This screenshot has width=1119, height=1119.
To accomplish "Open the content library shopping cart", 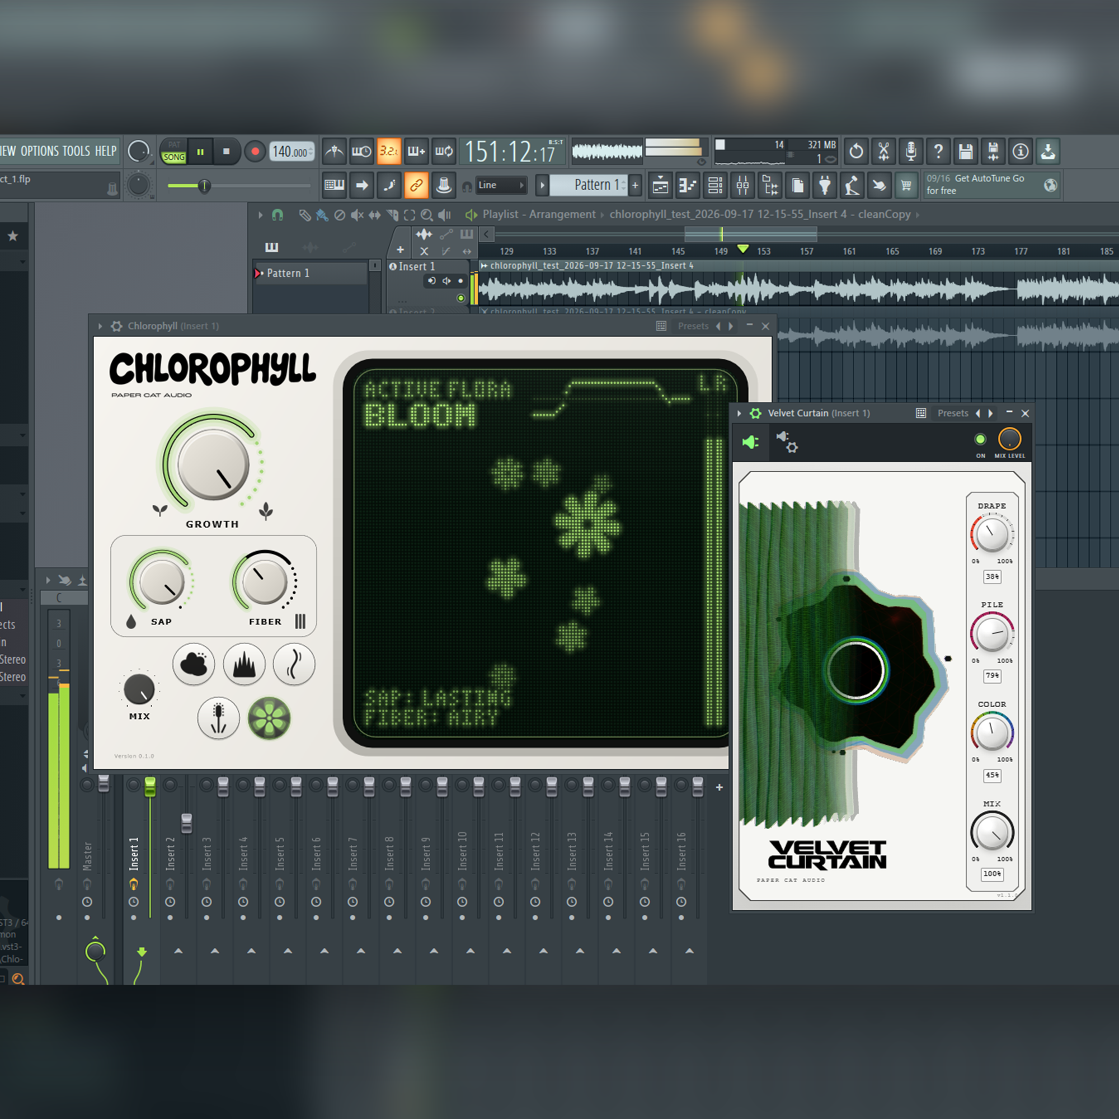I will coord(906,185).
